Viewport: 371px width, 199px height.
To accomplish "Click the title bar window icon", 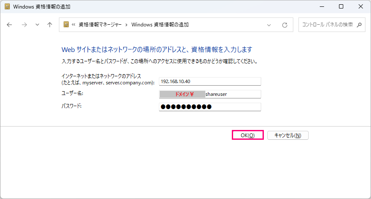I will click(x=7, y=7).
